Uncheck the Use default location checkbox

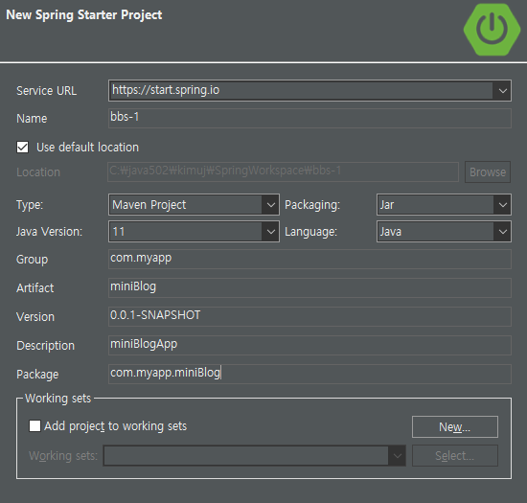point(23,148)
